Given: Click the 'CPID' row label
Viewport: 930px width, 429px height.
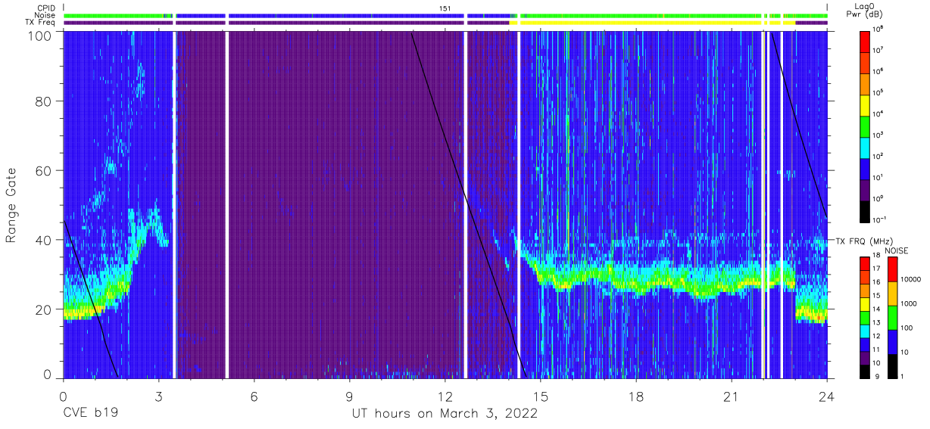Looking at the screenshot, I should 46,8.
